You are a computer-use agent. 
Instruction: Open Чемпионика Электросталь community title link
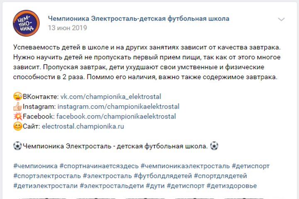pos(139,19)
